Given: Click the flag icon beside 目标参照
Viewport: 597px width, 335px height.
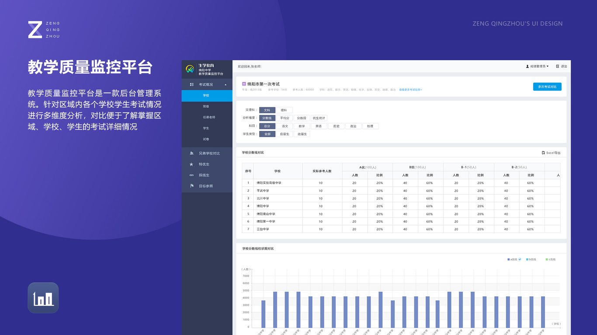Looking at the screenshot, I should pyautogui.click(x=191, y=186).
